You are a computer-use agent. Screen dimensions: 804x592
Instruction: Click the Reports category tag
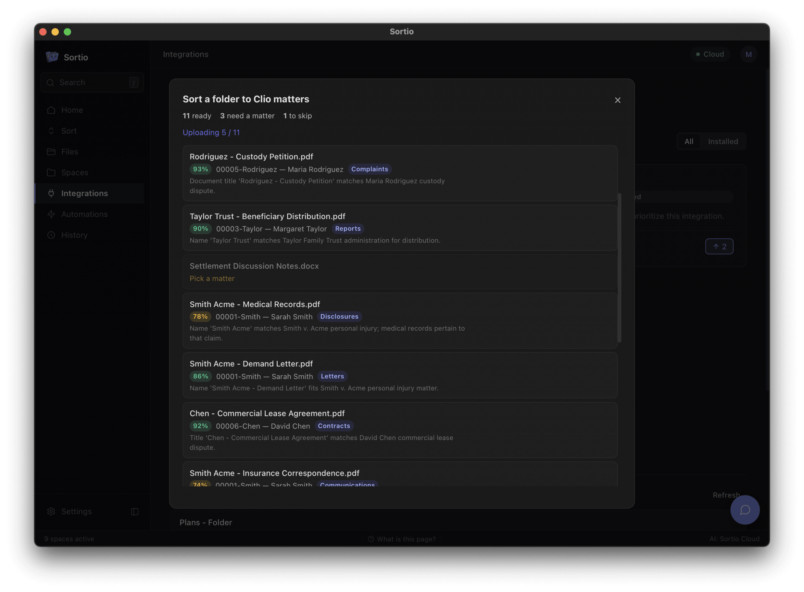[x=348, y=229]
